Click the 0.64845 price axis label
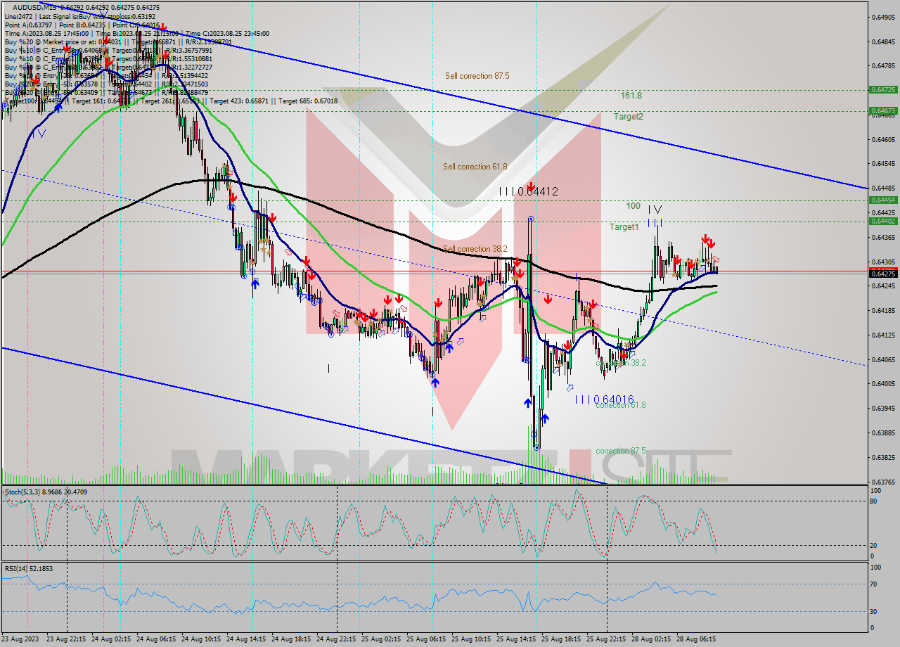Image resolution: width=900 pixels, height=647 pixels. click(x=883, y=41)
